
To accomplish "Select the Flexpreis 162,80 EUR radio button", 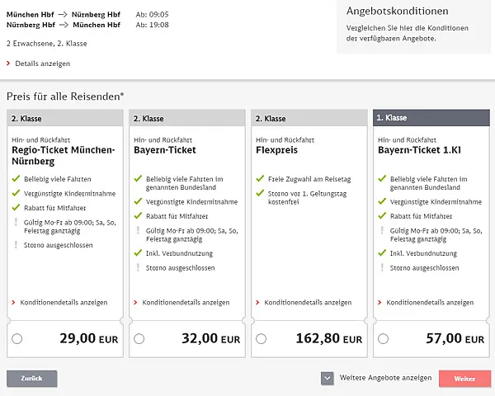I will click(262, 338).
